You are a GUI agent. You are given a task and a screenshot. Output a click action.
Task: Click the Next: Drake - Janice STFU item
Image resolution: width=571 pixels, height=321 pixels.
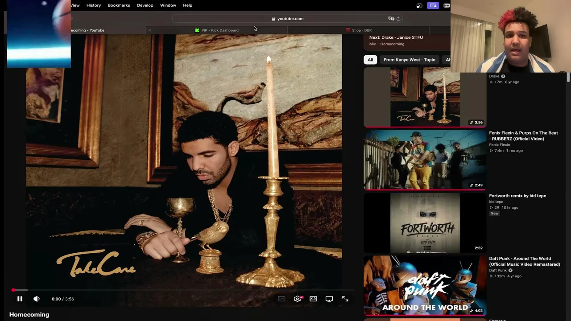(396, 37)
